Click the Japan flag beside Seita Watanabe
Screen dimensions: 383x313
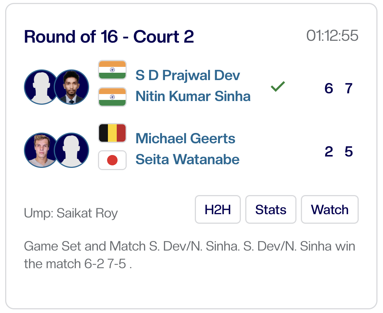point(112,160)
